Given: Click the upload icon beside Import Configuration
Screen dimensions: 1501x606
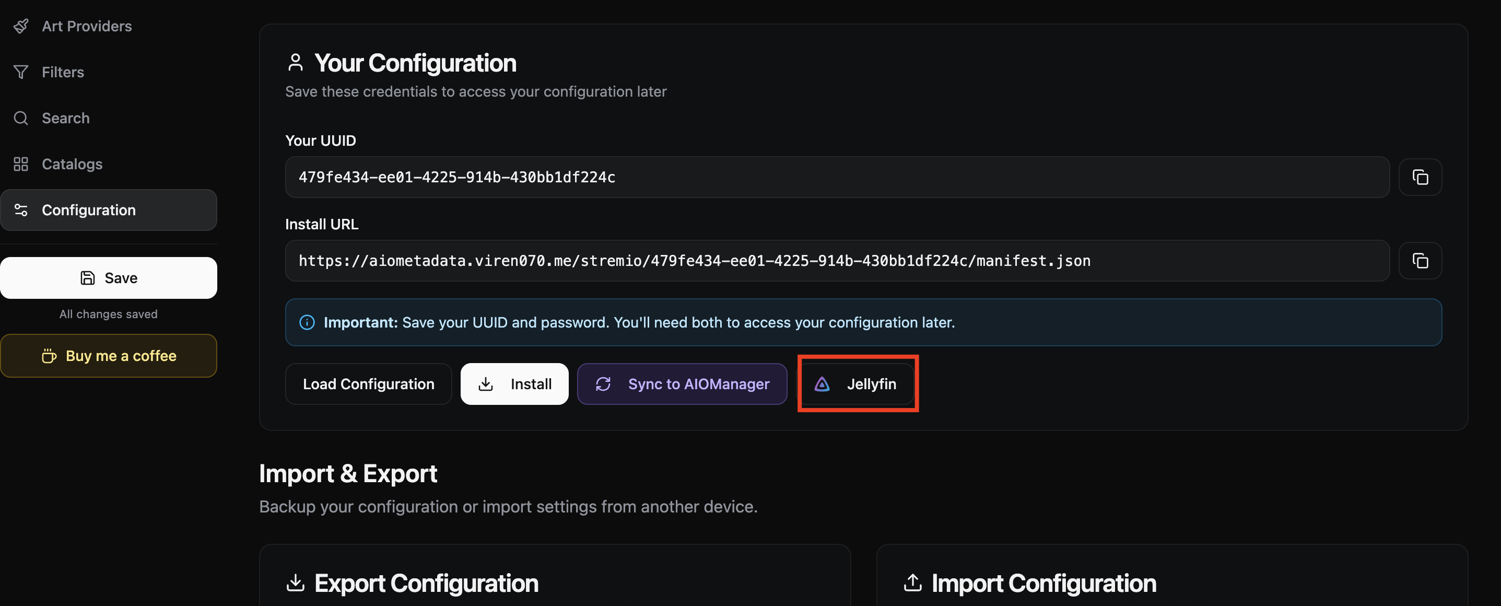Looking at the screenshot, I should point(912,582).
